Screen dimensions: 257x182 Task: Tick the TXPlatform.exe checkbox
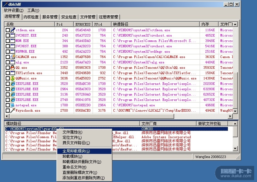tap(8, 73)
